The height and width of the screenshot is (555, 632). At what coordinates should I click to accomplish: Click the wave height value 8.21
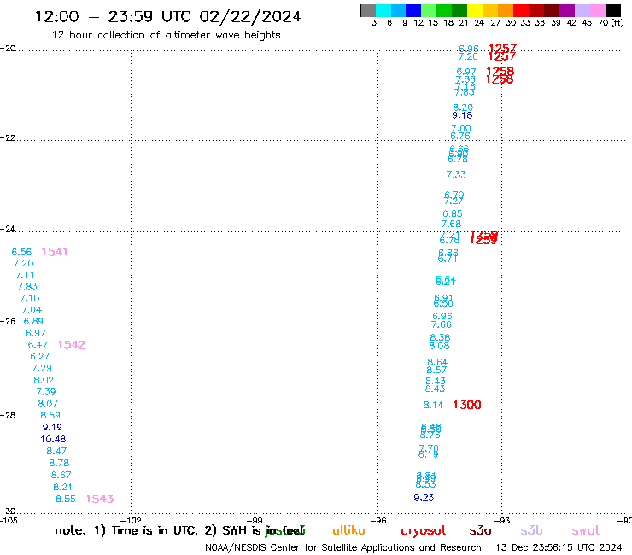(62, 487)
